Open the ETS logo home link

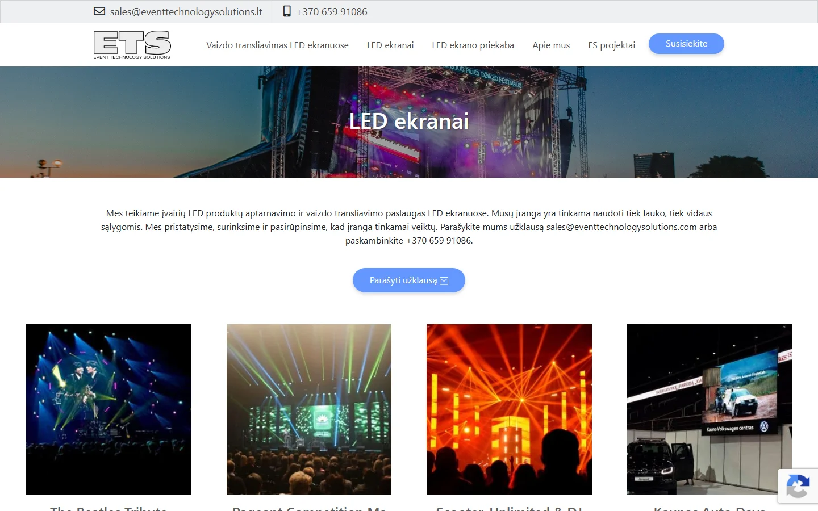click(x=132, y=45)
